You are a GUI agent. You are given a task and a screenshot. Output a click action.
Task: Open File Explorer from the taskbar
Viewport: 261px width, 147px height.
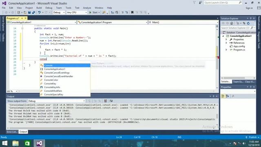15,143
